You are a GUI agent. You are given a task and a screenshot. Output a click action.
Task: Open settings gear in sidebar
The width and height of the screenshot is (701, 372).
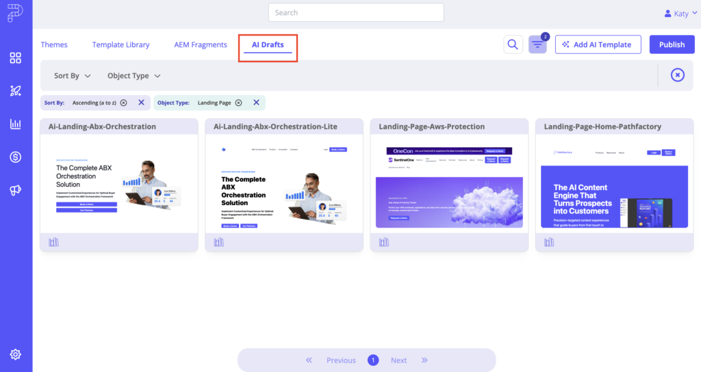16,354
